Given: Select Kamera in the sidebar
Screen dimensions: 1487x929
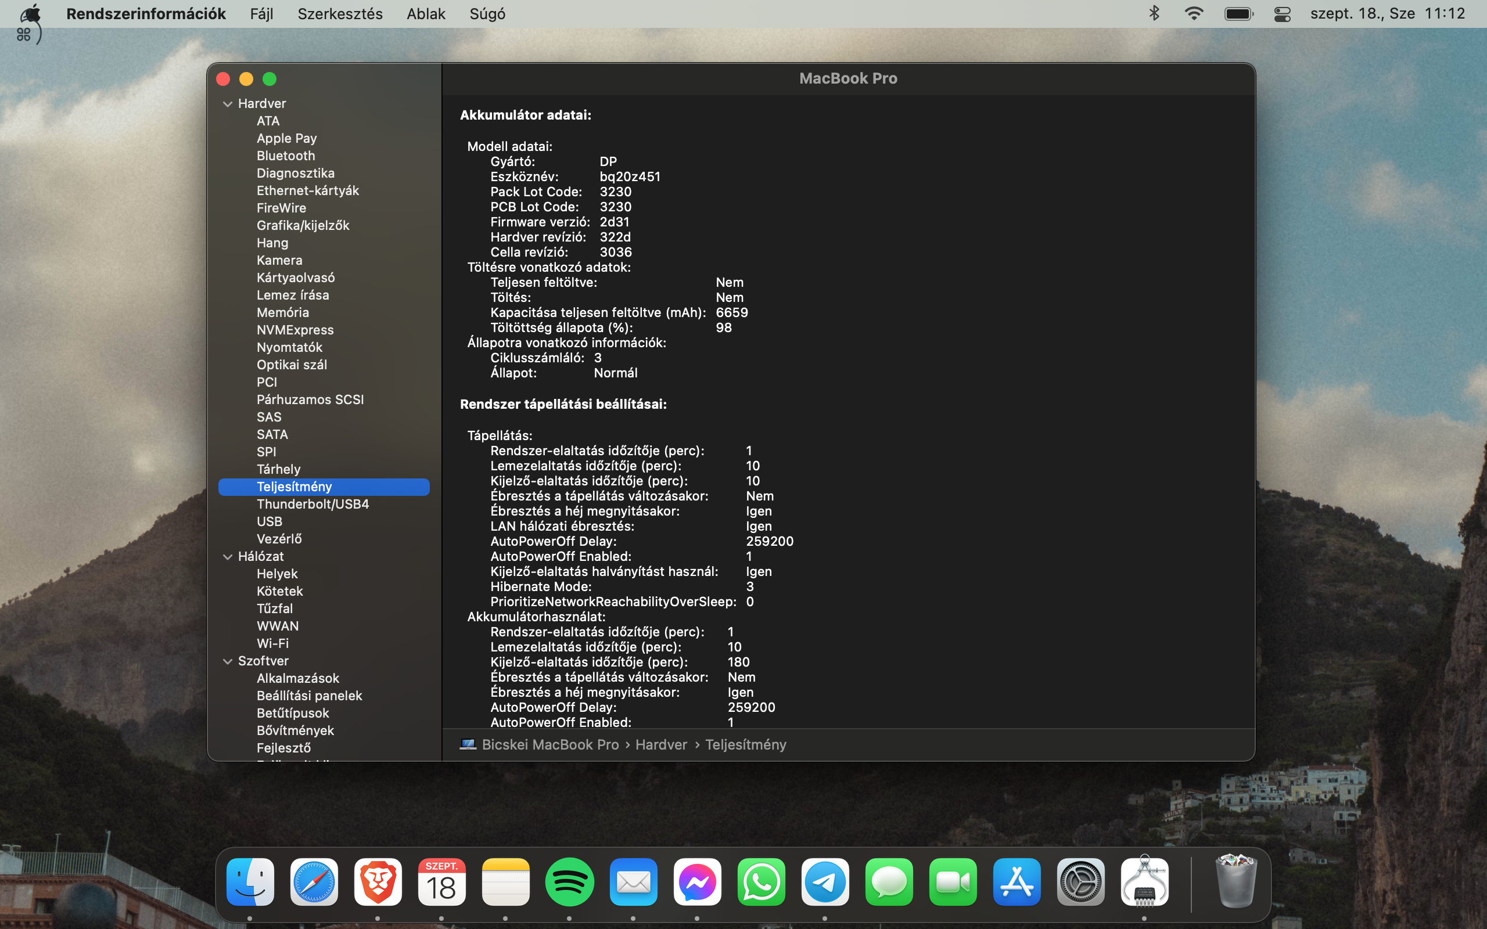Looking at the screenshot, I should pyautogui.click(x=279, y=261).
